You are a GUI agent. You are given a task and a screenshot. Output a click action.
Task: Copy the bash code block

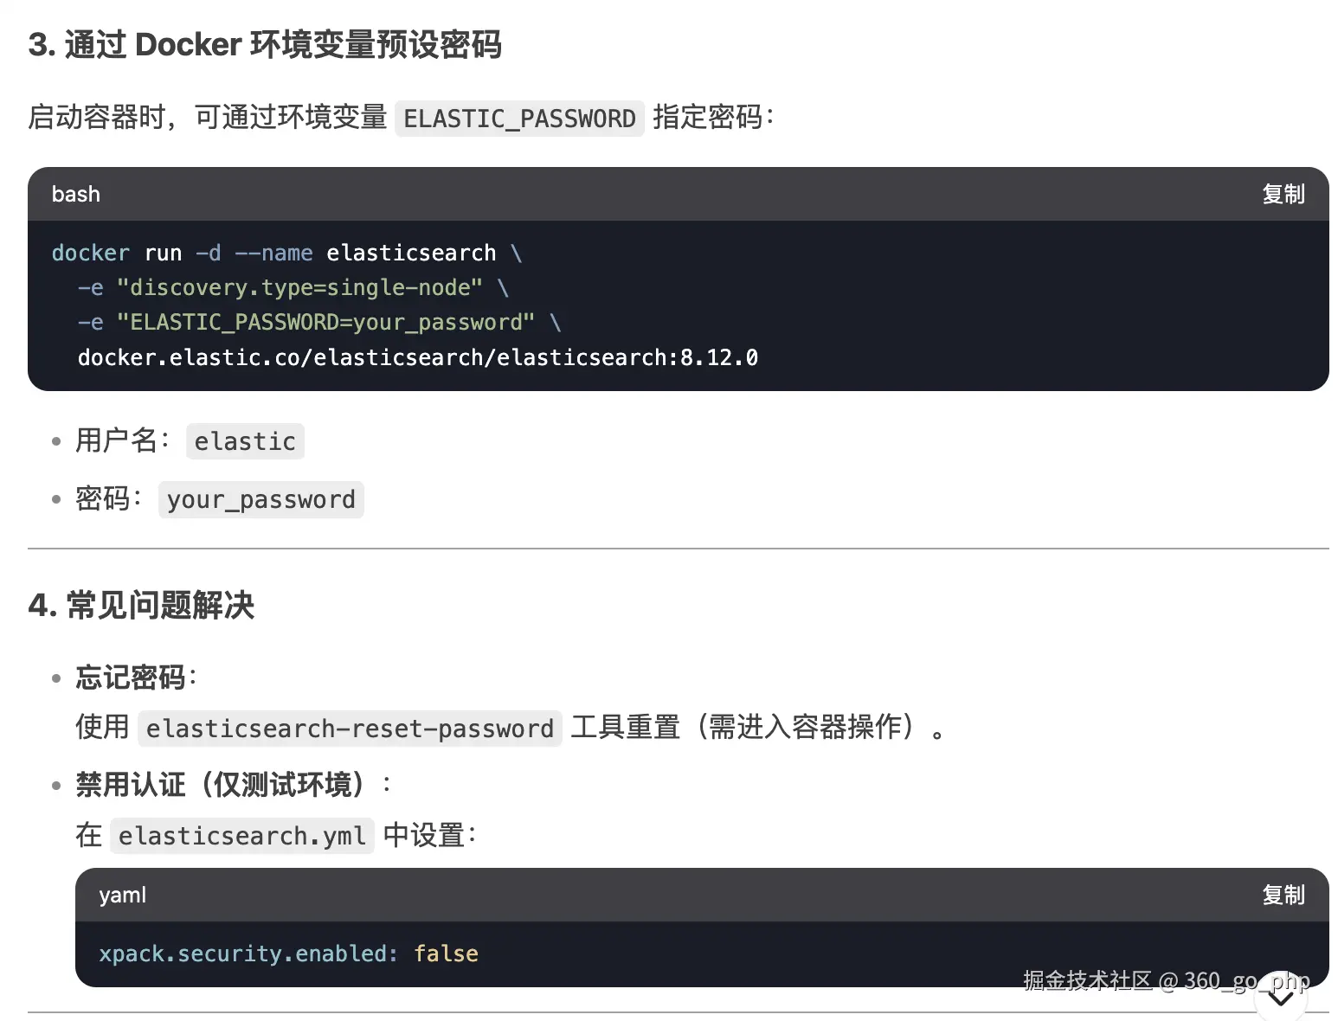[1283, 194]
